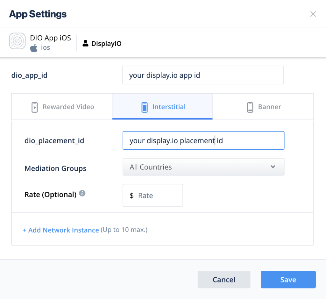Select the Interstitial tab
This screenshot has height=299, width=326.
point(162,107)
